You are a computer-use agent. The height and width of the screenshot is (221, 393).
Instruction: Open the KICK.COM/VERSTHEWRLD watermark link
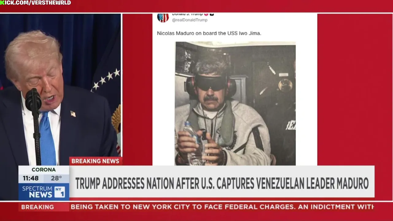pyautogui.click(x=35, y=3)
